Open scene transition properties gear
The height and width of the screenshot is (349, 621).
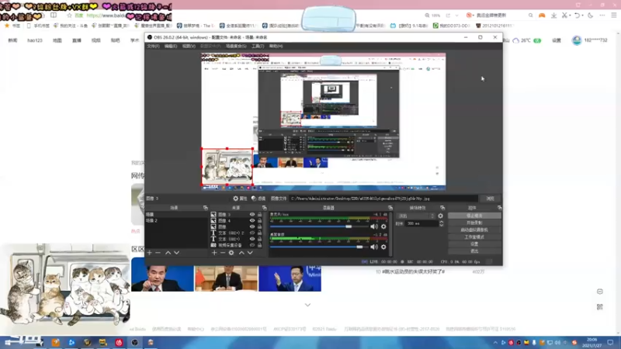440,216
